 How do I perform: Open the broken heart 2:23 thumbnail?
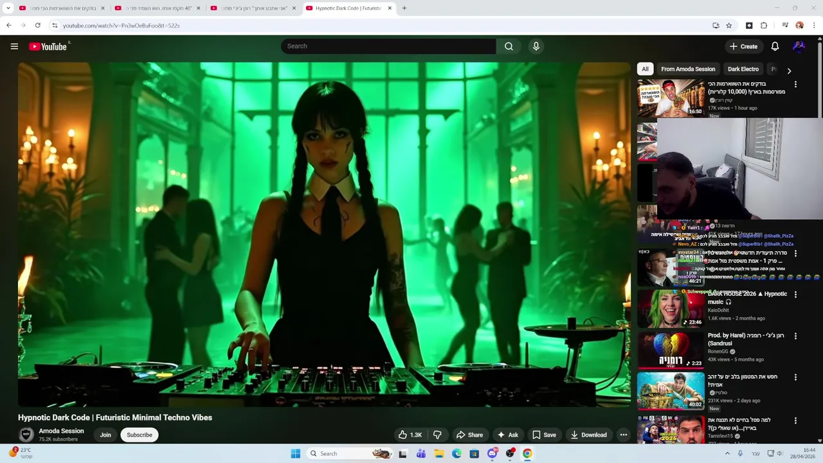click(x=671, y=350)
